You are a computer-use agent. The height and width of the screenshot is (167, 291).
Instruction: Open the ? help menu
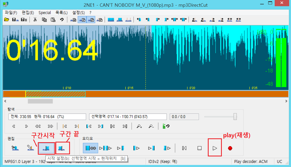pos(90,13)
